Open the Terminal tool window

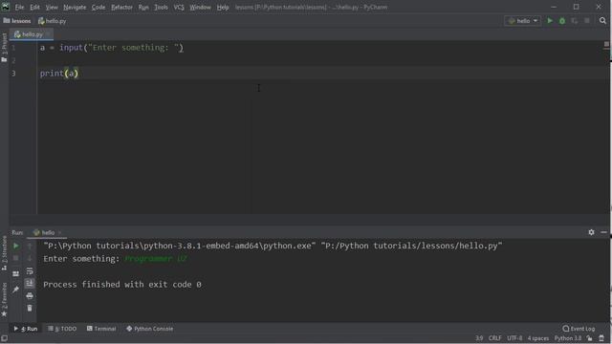tap(101, 329)
